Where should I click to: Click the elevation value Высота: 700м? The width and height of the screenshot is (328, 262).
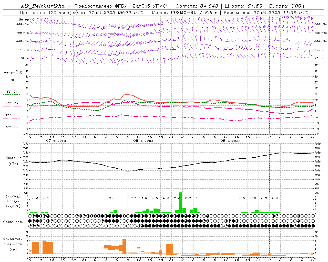click(x=286, y=6)
